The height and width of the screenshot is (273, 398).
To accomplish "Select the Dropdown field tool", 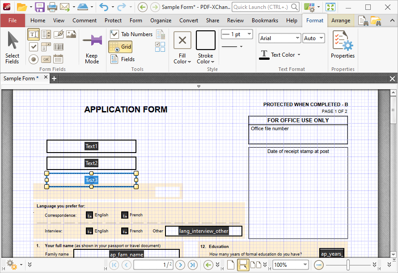I will click(46, 47).
